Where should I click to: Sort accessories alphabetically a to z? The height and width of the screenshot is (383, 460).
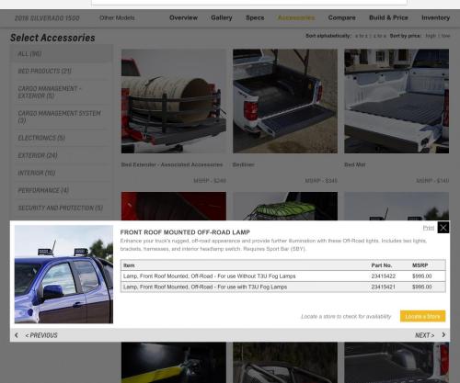(362, 36)
